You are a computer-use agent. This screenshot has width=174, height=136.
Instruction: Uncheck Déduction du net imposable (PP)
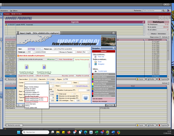click(x=57, y=98)
